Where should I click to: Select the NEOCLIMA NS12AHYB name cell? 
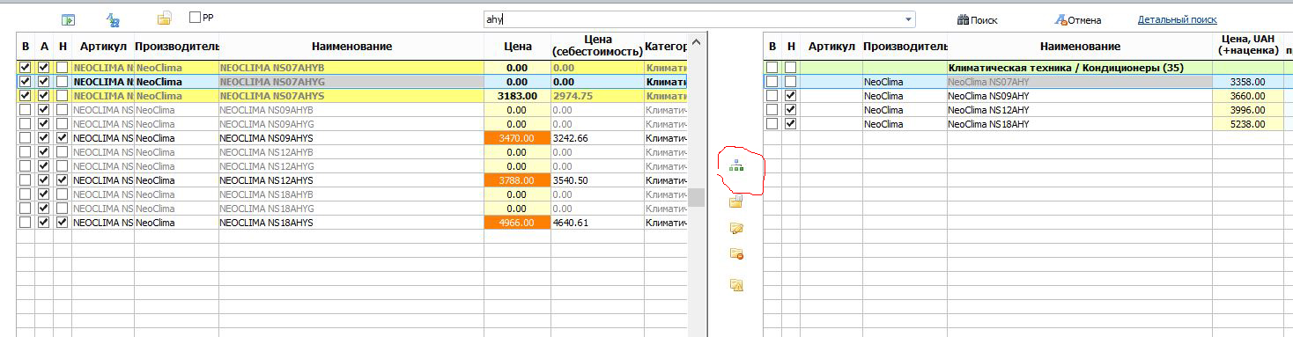point(351,152)
